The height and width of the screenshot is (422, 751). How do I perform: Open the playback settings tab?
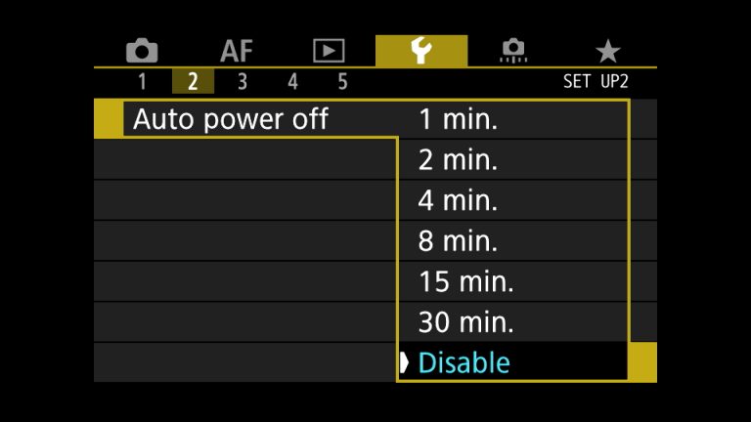[329, 51]
